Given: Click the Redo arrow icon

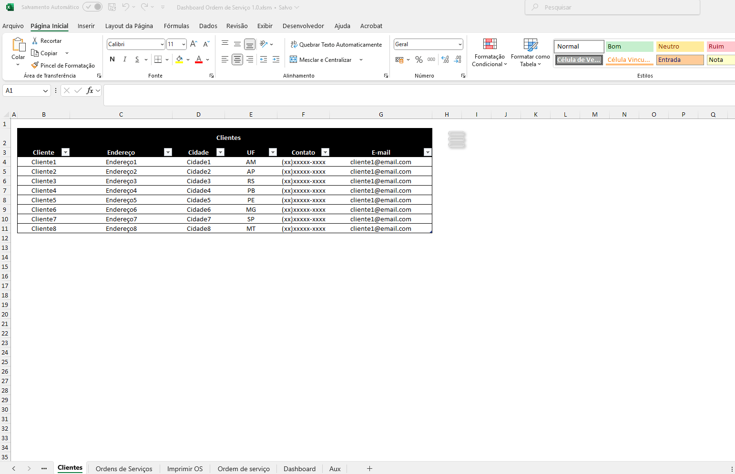Looking at the screenshot, I should point(144,7).
